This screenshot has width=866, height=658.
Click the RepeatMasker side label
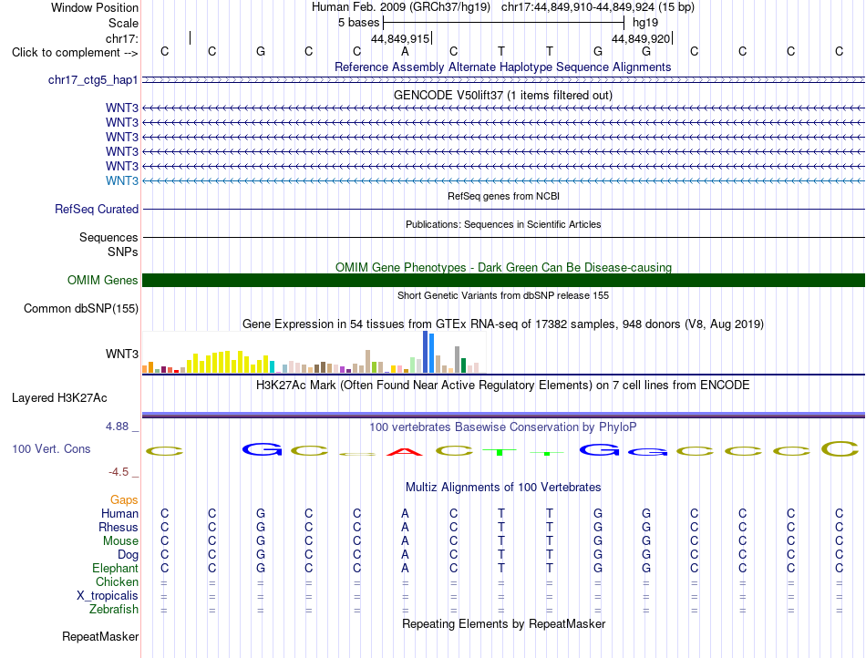pyautogui.click(x=100, y=637)
